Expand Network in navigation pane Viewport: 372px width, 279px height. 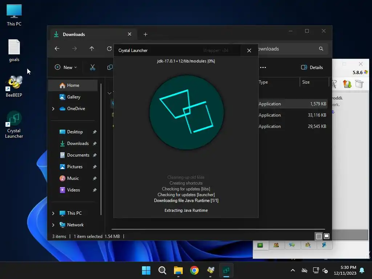point(53,225)
